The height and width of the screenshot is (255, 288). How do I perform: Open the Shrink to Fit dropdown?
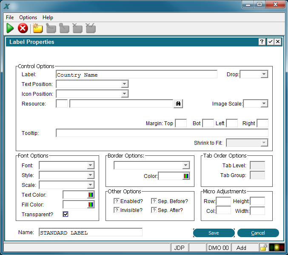point(264,143)
